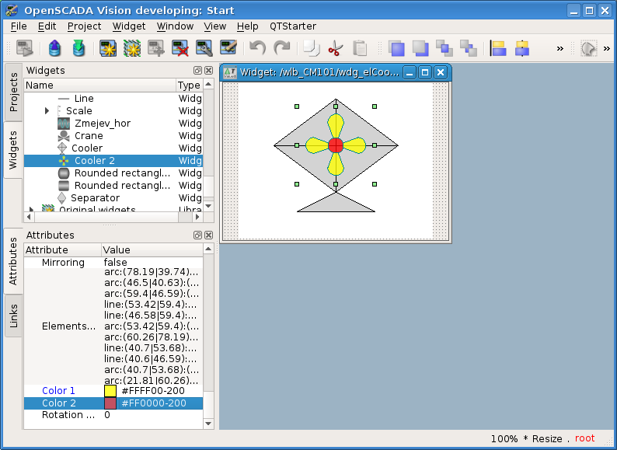Click the Crane widget icon in tree

click(x=64, y=136)
